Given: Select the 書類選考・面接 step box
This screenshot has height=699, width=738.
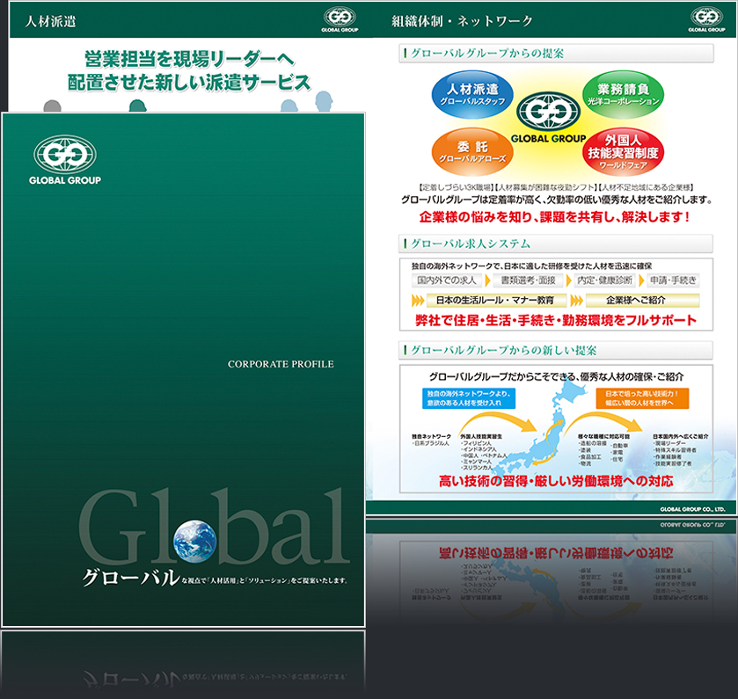Looking at the screenshot, I should pyautogui.click(x=528, y=280).
